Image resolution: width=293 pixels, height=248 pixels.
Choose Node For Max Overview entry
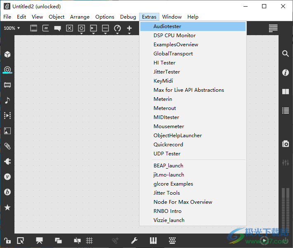point(183,202)
